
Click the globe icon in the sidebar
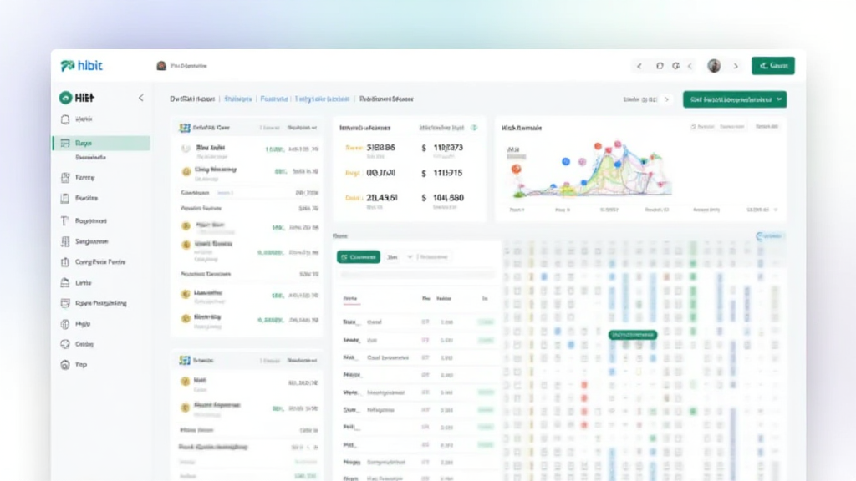65,324
